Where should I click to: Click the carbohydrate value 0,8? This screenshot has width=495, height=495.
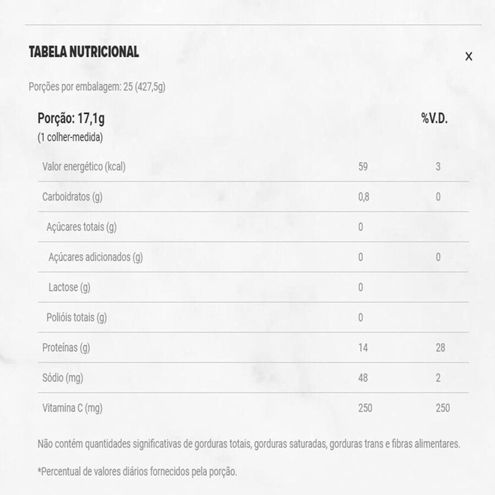[x=364, y=196]
